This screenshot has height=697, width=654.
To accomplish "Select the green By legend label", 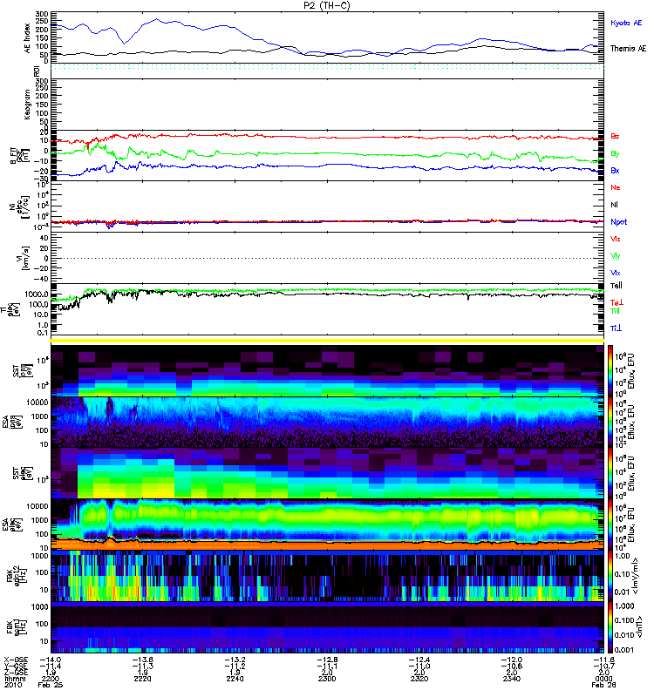I will pos(615,154).
